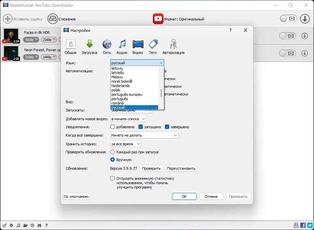Click the YouTube format icon
This screenshot has width=314, height=230.
coord(158,19)
